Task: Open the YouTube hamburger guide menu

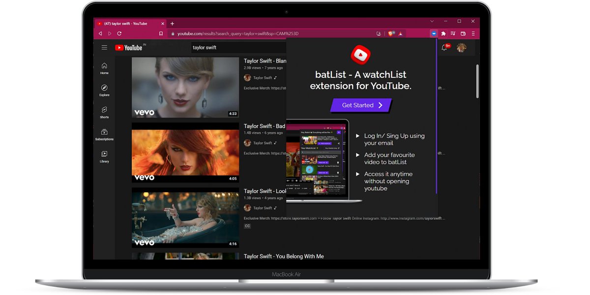Action: tap(104, 48)
